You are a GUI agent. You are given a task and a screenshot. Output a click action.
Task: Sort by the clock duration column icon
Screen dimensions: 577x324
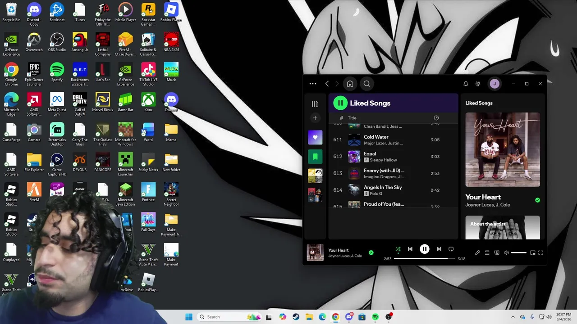click(x=436, y=118)
